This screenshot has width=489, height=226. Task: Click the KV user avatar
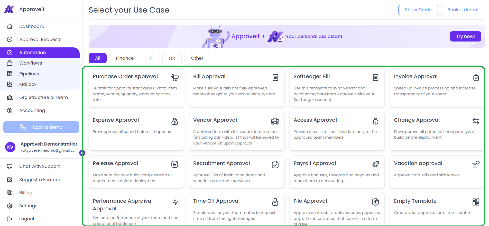point(10,147)
